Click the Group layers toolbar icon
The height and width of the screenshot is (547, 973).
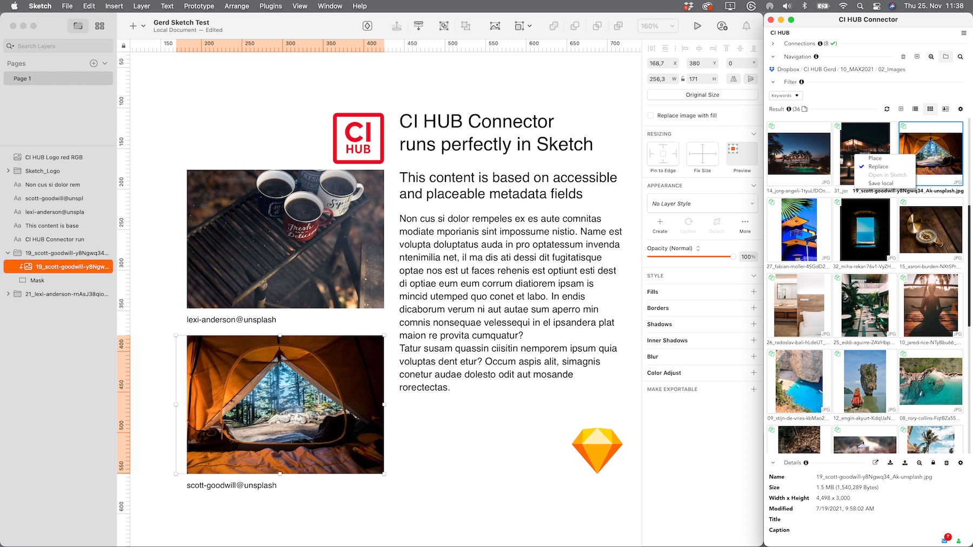click(x=444, y=26)
